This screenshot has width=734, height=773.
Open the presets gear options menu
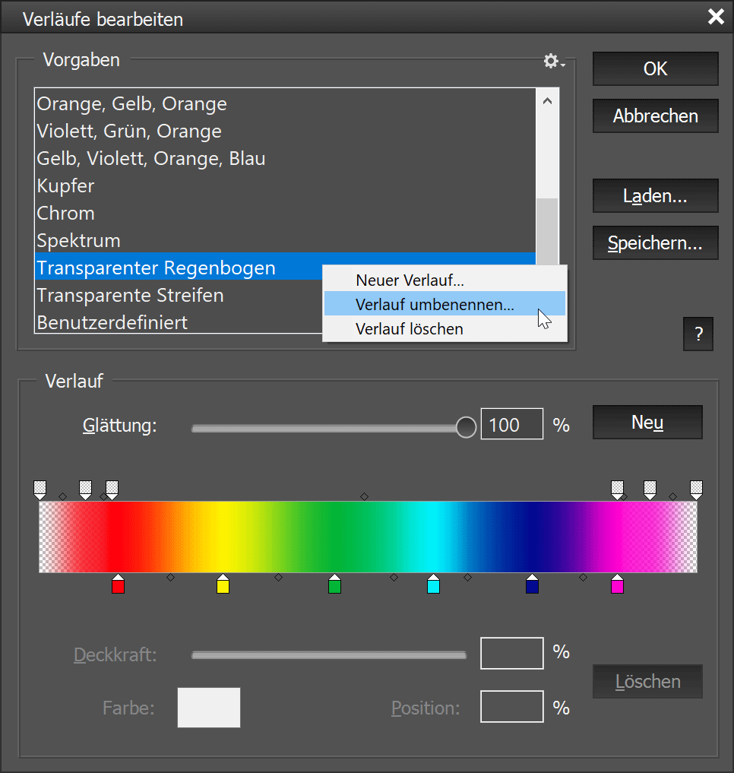tap(553, 62)
